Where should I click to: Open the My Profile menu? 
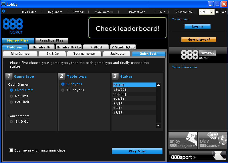click(x=29, y=12)
